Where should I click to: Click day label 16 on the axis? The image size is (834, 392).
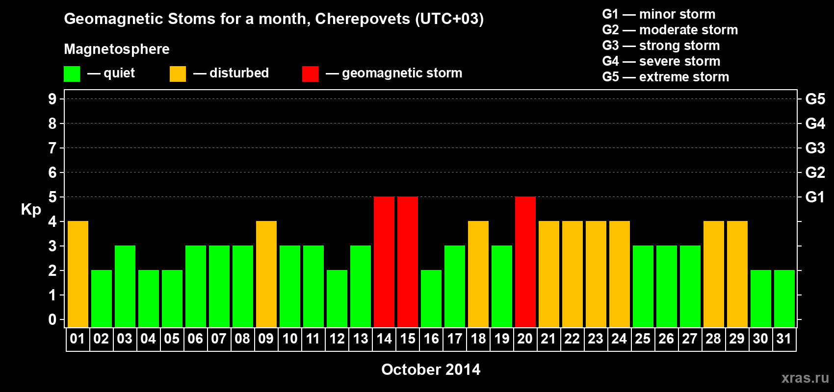431,339
